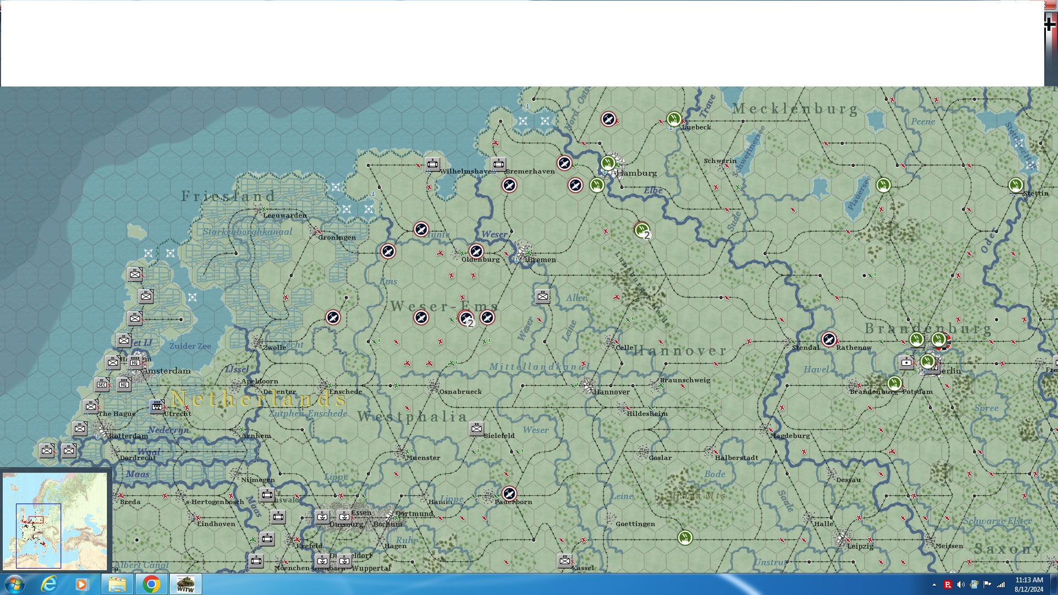Select the green unit east of Goettingen
Screen dimensions: 1058x595
point(685,538)
